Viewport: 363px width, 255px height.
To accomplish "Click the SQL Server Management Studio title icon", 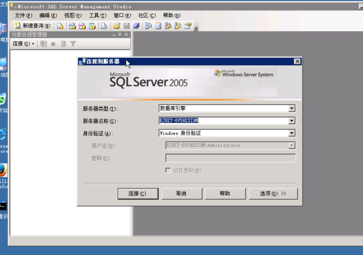I will pyautogui.click(x=14, y=7).
